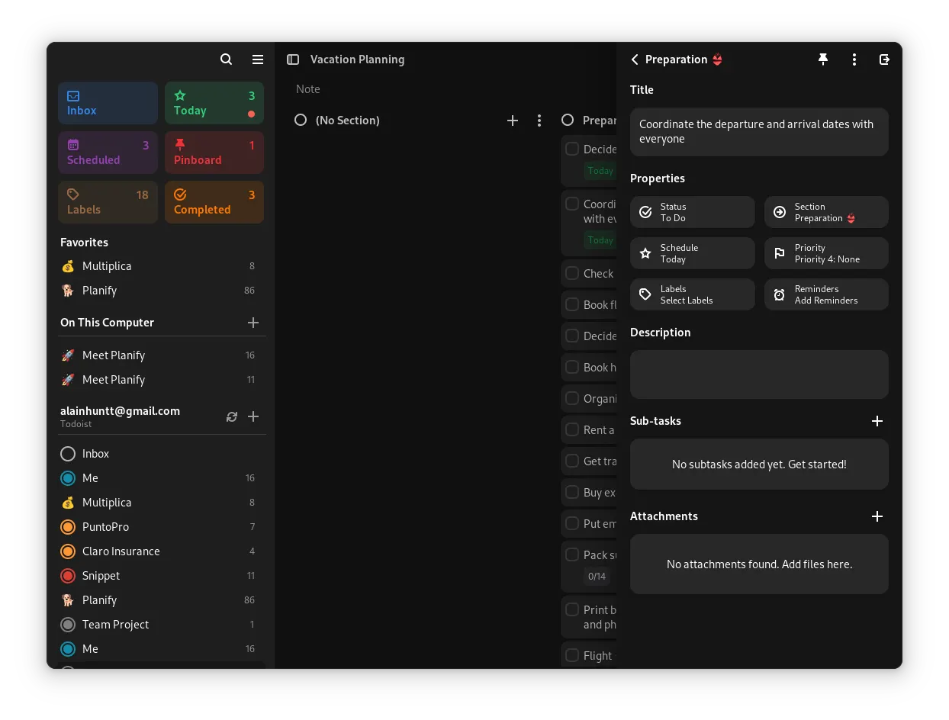Go back using Preparation back arrow

(x=635, y=59)
